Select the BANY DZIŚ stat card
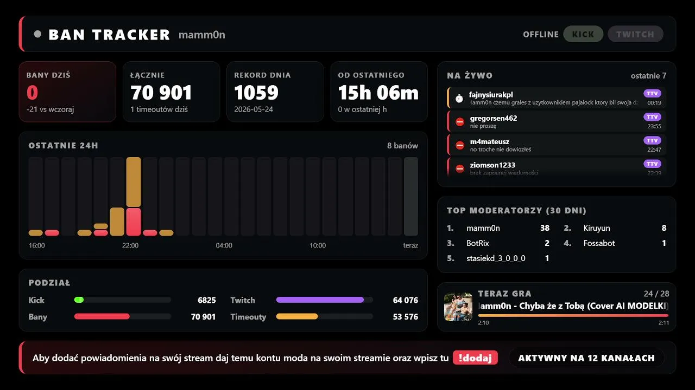 pyautogui.click(x=67, y=92)
